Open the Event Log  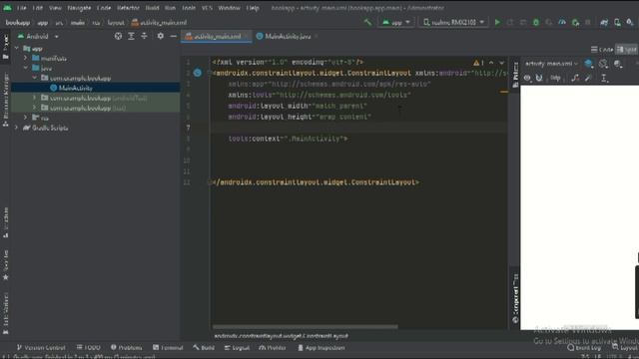tap(584, 348)
